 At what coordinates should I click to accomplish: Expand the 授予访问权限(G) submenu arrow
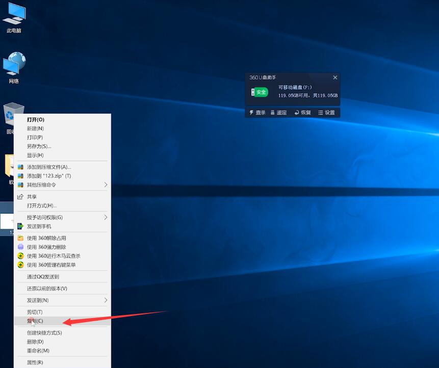pos(106,218)
